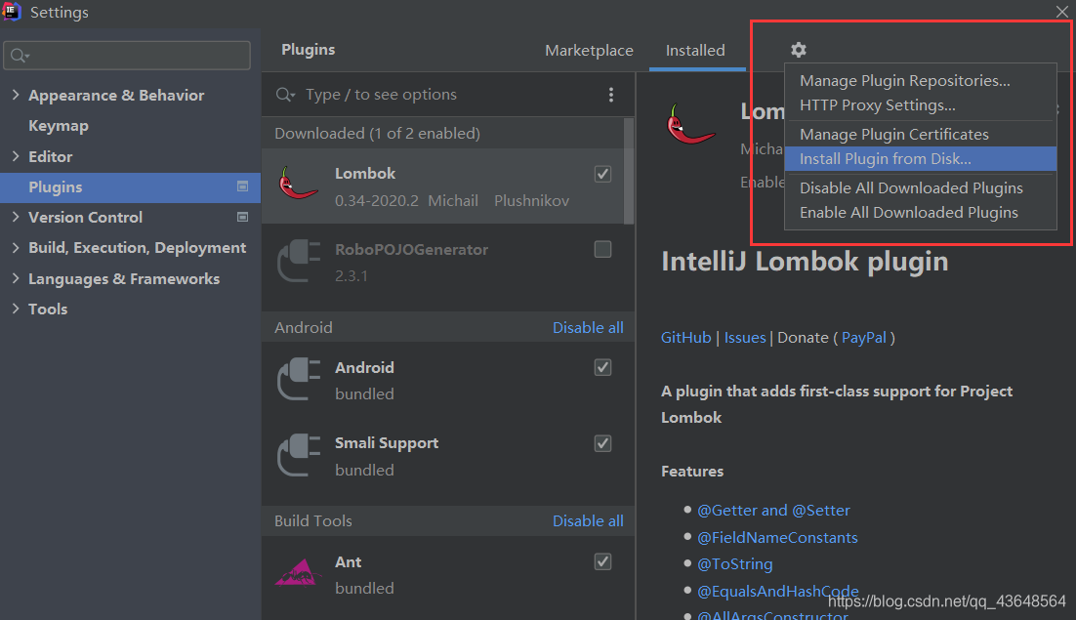This screenshot has height=620, width=1076.
Task: Expand Build, Execution, Deployment section
Action: tap(16, 248)
